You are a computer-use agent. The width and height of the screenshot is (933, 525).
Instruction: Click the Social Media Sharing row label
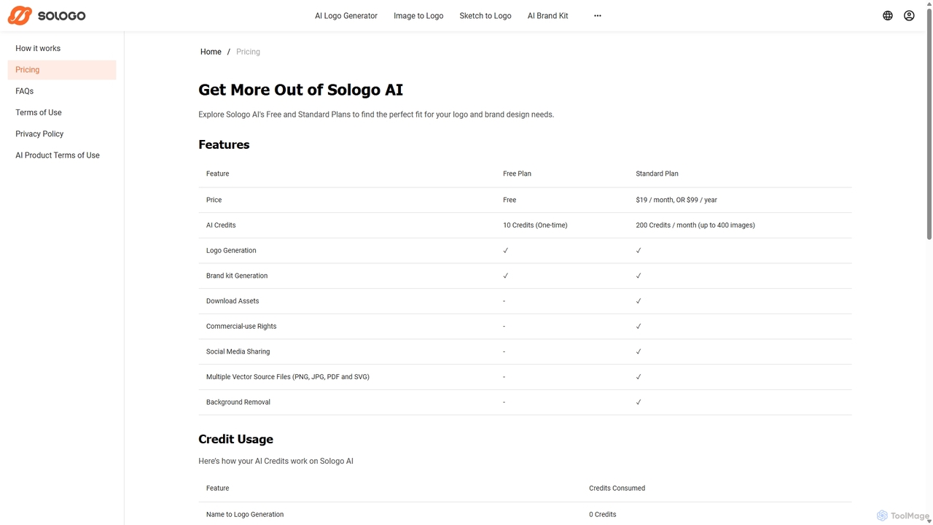[238, 351]
